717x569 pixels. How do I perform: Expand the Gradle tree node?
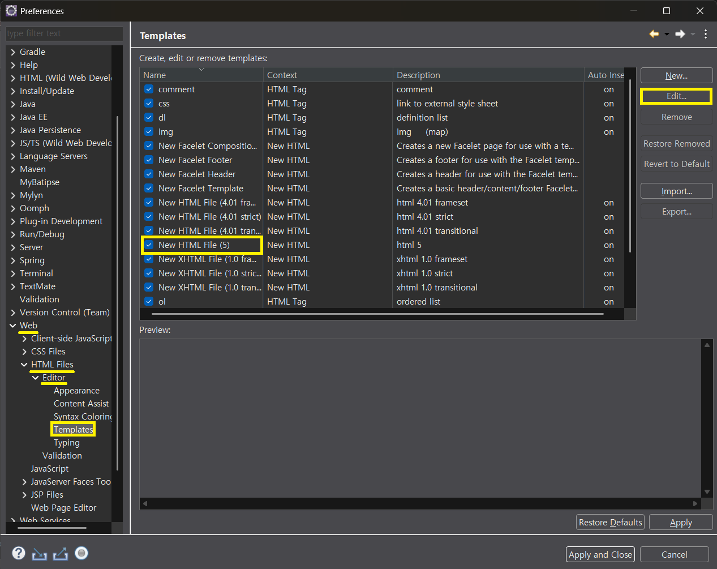pos(13,52)
